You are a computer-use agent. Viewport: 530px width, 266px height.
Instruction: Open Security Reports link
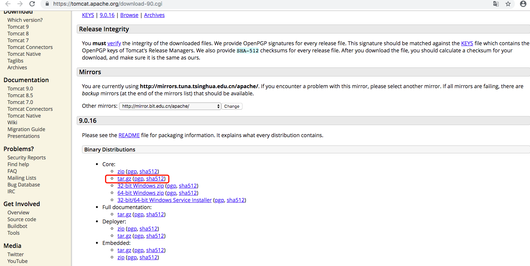(27, 157)
